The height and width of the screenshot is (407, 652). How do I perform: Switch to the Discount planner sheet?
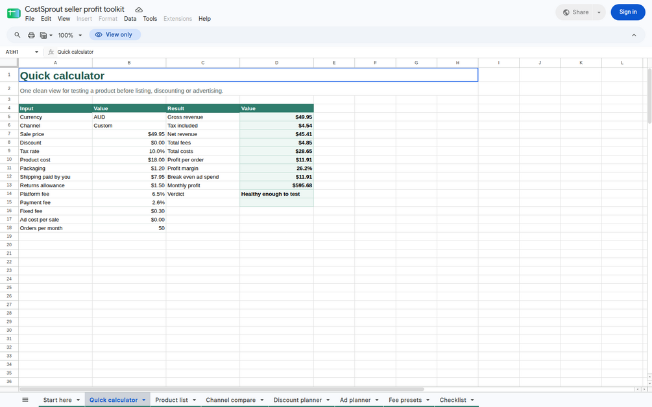[298, 400]
